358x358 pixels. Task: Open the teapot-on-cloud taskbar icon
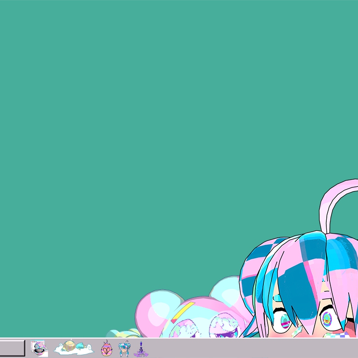74,347
